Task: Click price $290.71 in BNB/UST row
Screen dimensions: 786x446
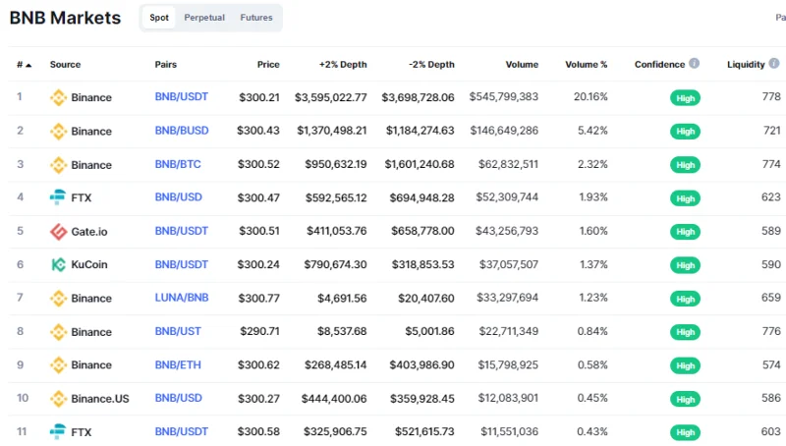Action: (259, 331)
